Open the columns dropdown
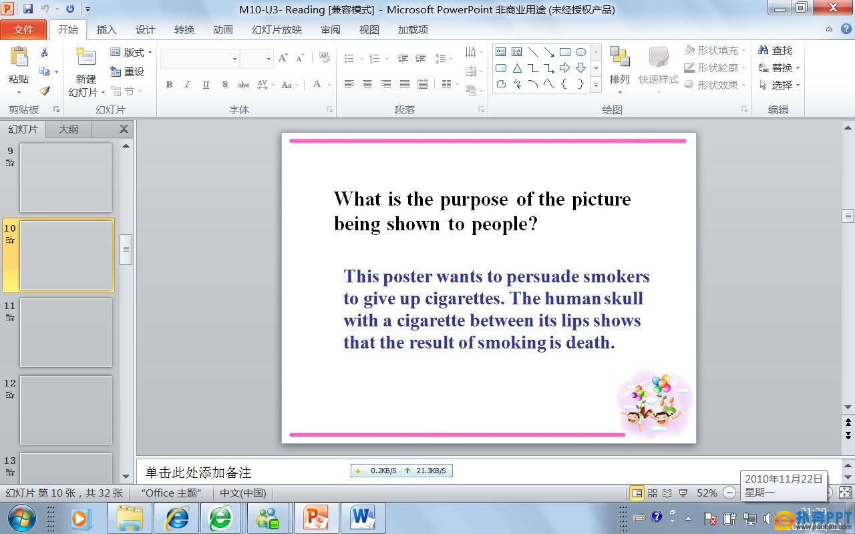 [450, 84]
